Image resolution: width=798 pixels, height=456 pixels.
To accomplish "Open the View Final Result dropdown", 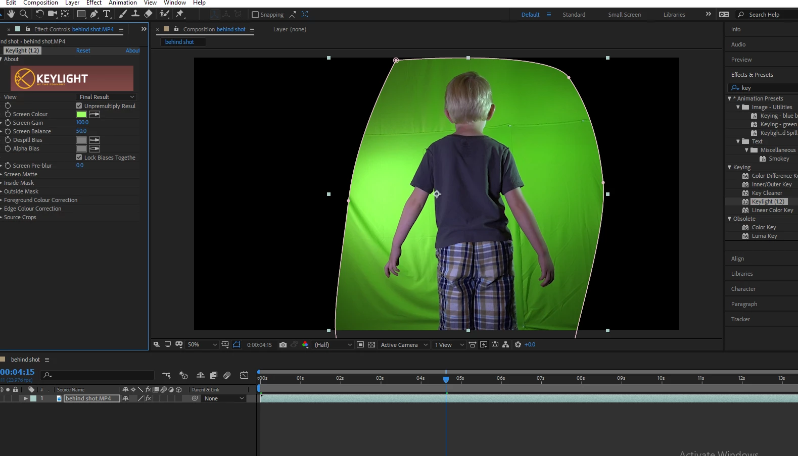I will coord(107,97).
